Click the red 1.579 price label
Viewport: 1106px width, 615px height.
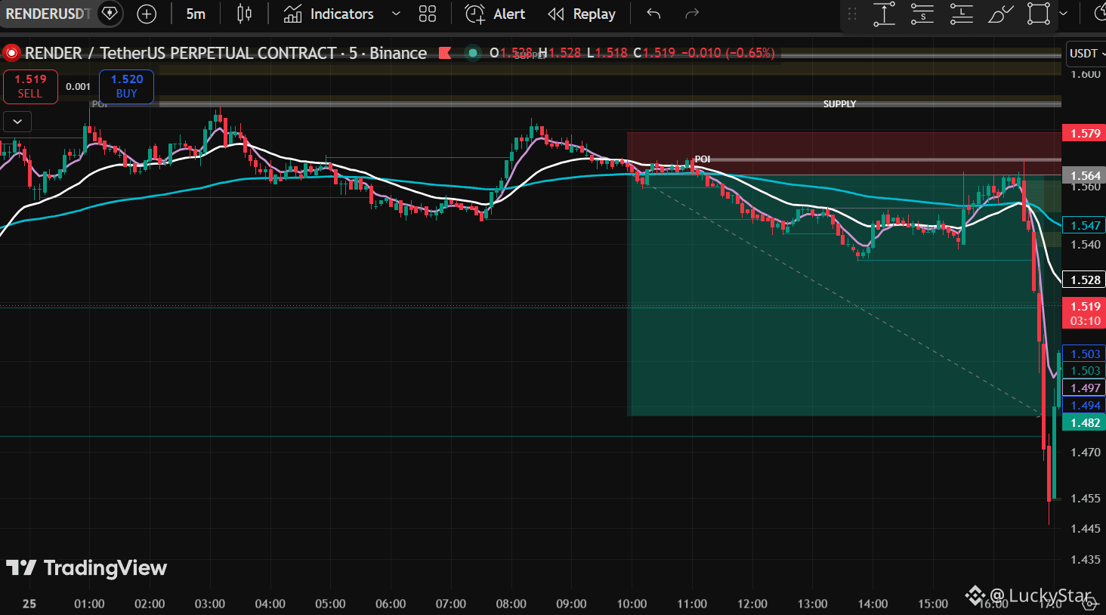pyautogui.click(x=1084, y=134)
